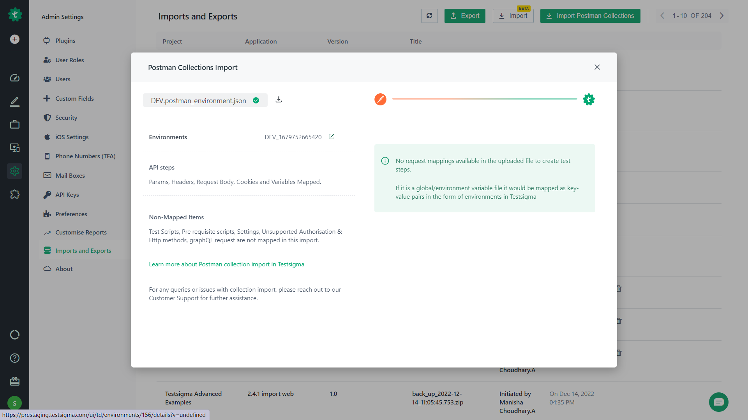Image resolution: width=748 pixels, height=420 pixels.
Task: Click the 1-10 OF 204 pagination text
Action: [692, 16]
